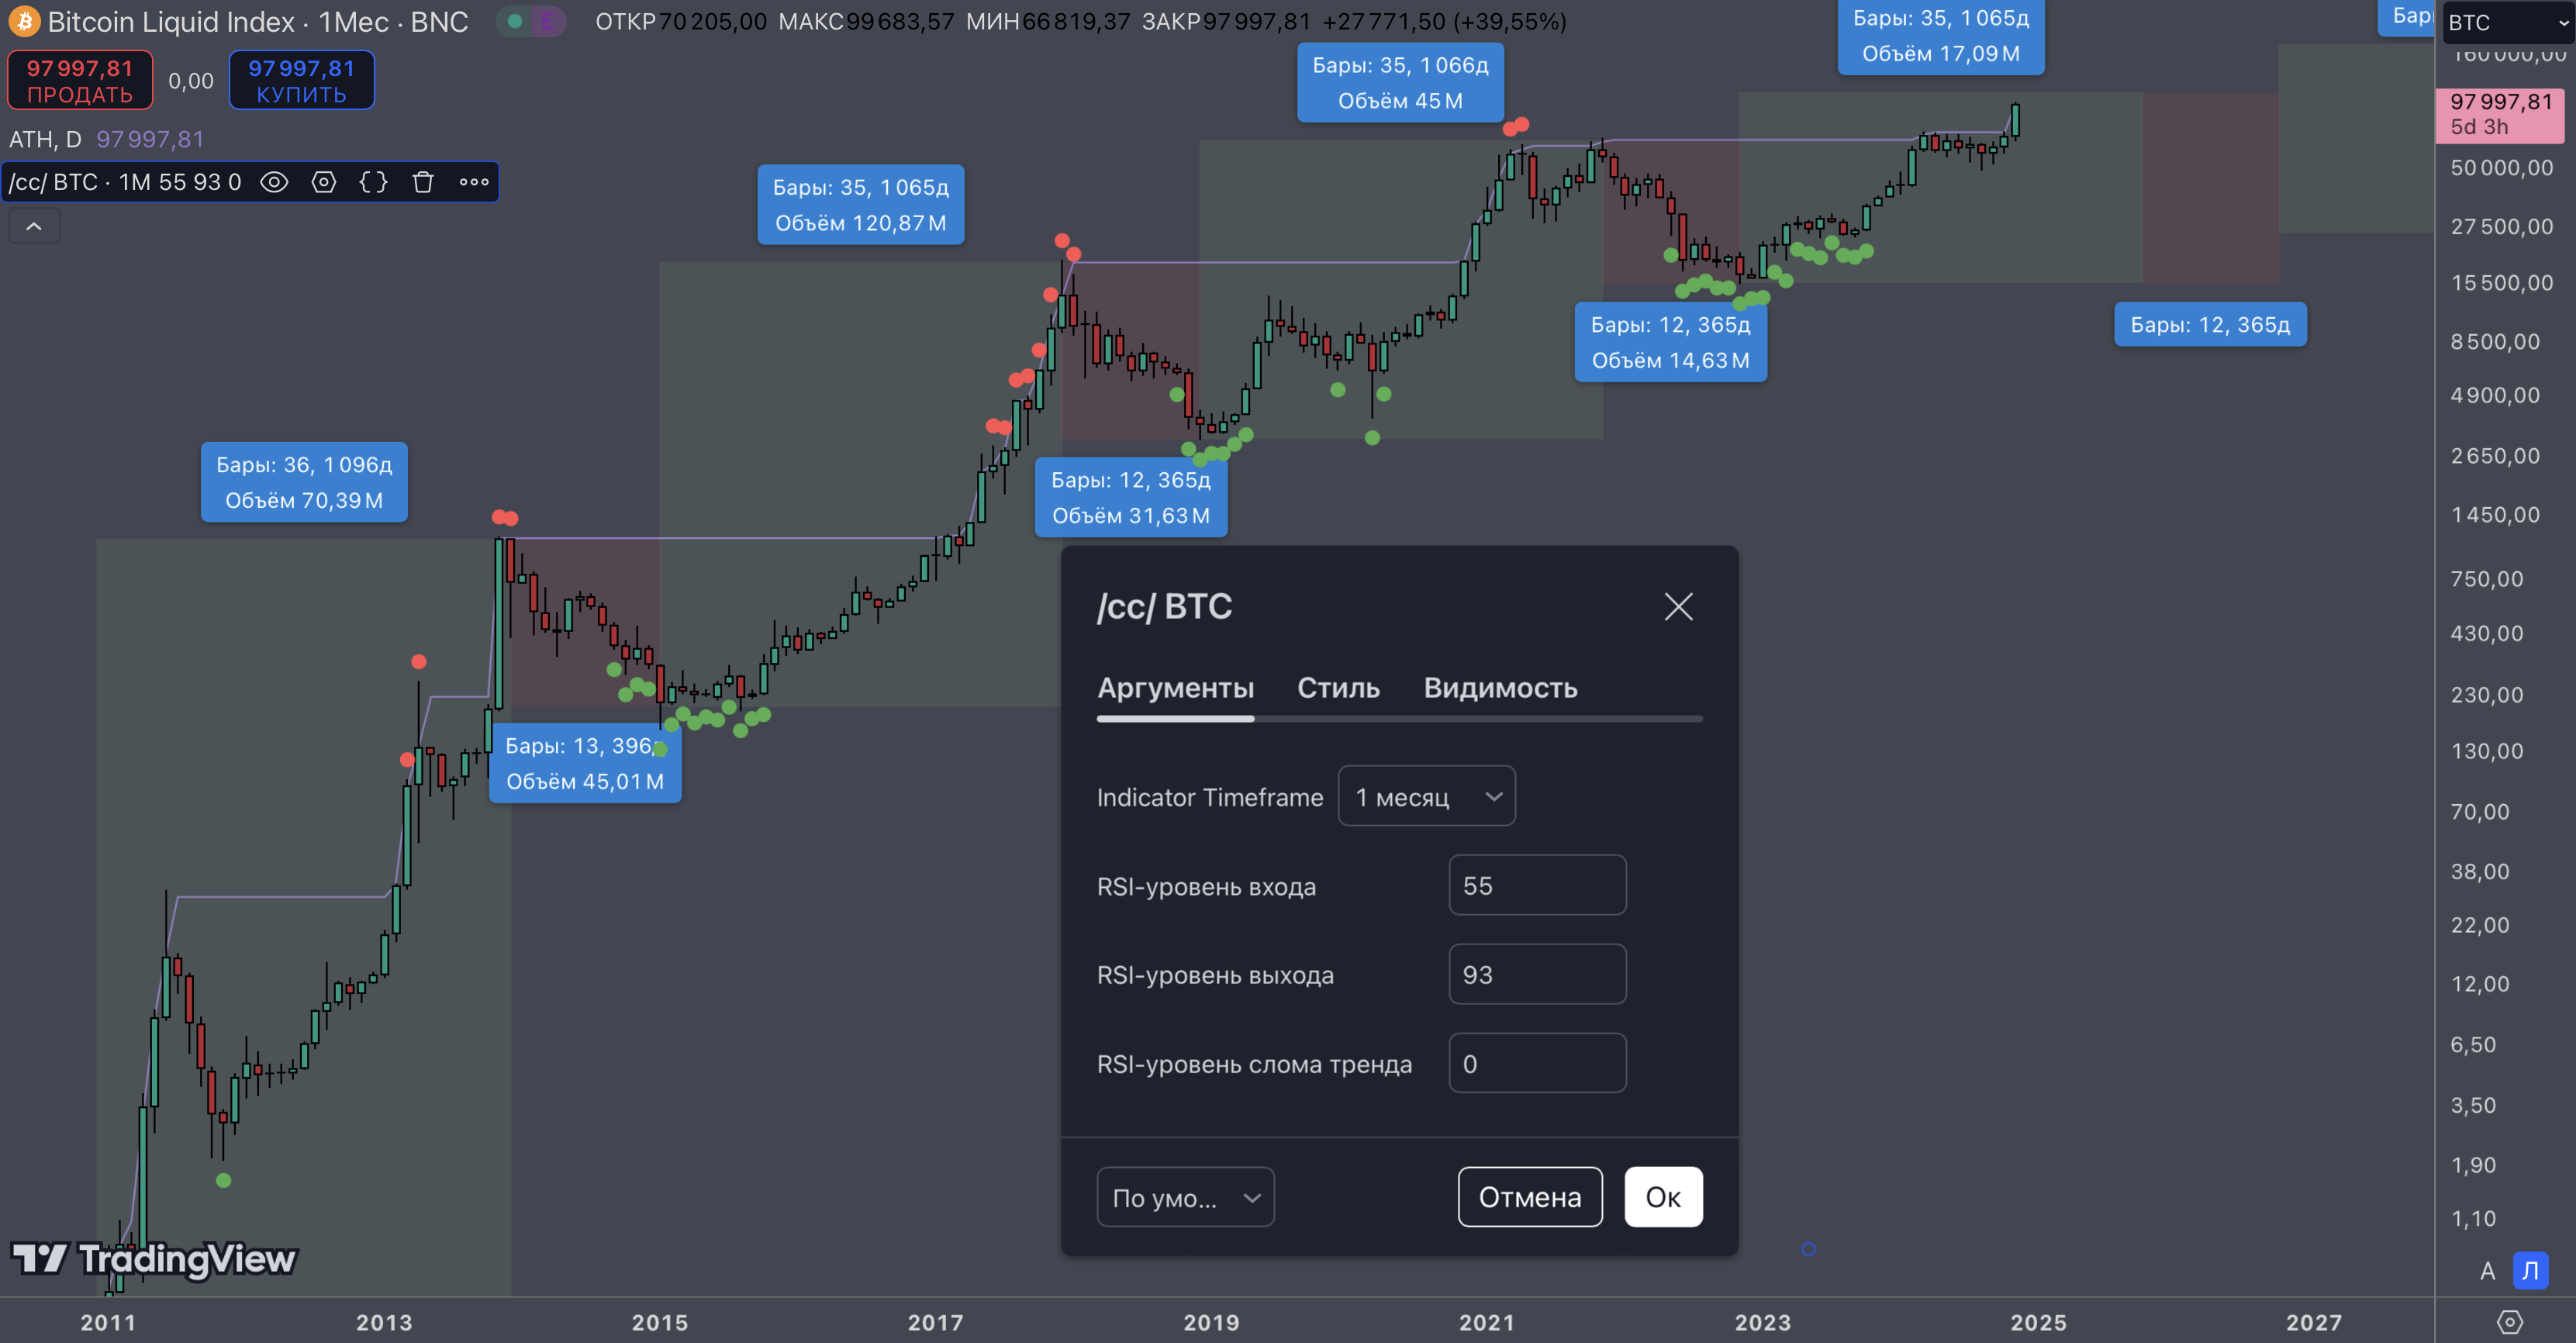The width and height of the screenshot is (2576, 1343).
Task: Open chart scale settings gear icon
Action: [x=2509, y=1322]
